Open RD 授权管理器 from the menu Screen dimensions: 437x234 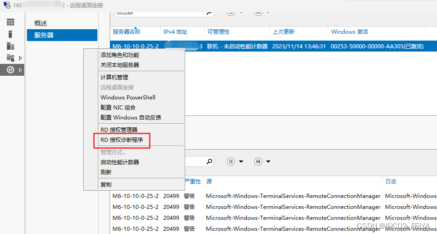(x=119, y=130)
